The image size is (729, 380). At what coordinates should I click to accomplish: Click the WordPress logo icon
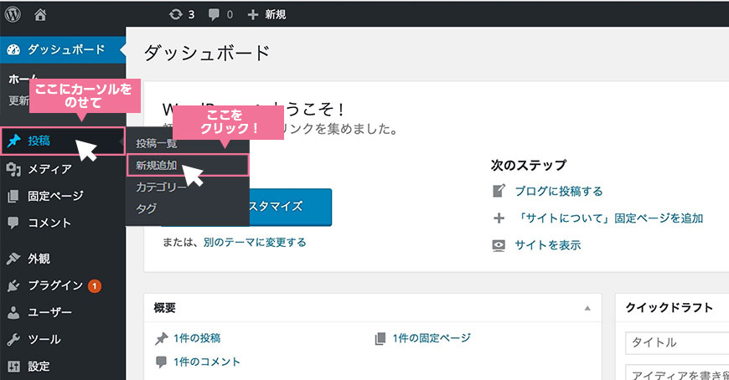coord(13,14)
